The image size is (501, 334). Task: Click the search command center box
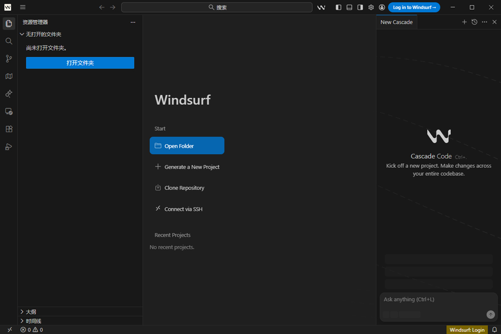tap(217, 7)
